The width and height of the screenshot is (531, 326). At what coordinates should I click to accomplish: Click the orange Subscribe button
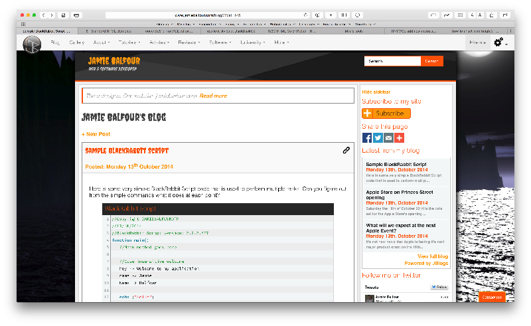[386, 114]
